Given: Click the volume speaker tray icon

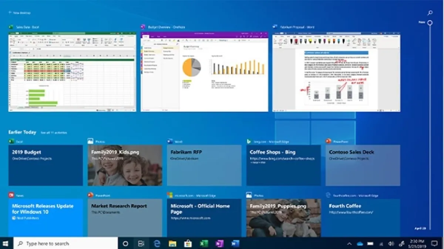Looking at the screenshot, I should point(391,244).
